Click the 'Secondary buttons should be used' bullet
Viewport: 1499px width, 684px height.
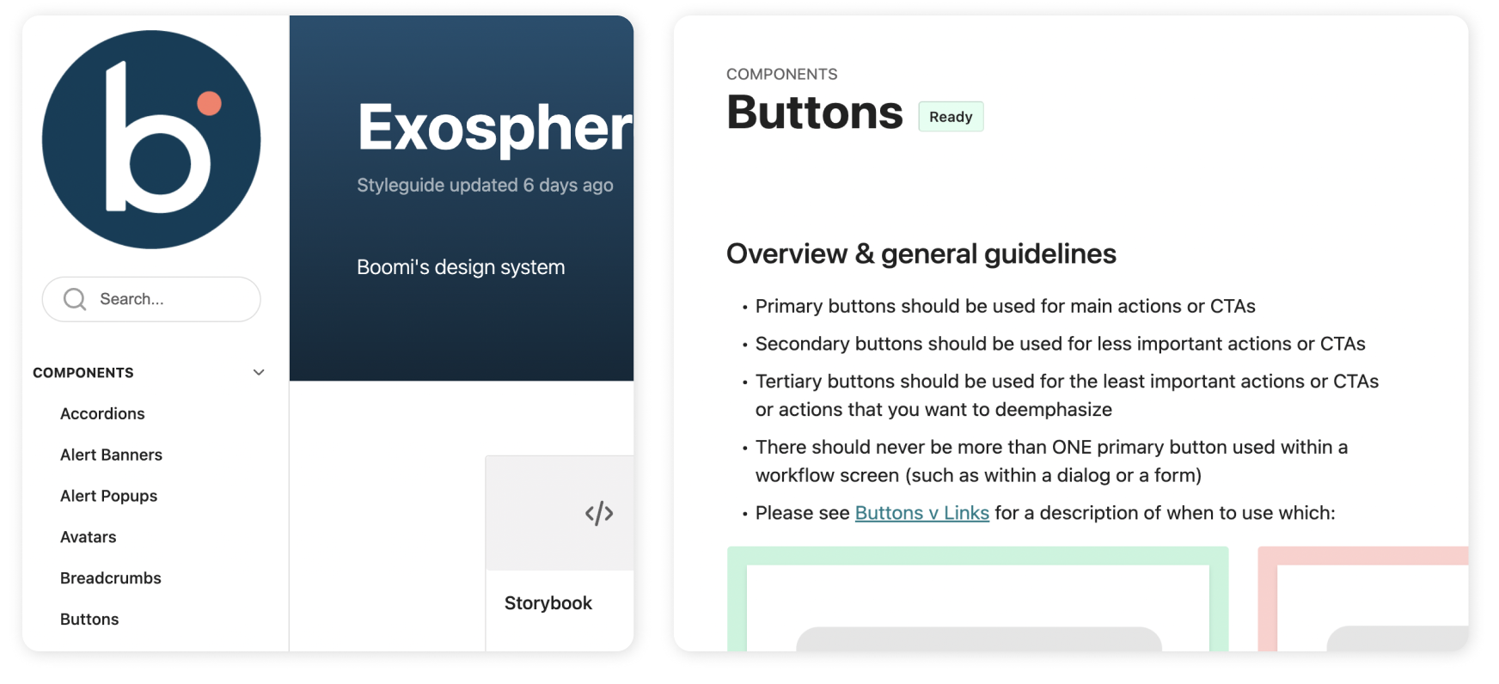click(1060, 344)
